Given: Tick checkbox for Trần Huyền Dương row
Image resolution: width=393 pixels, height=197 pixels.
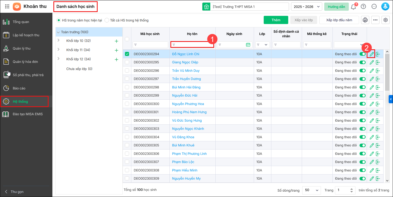Looking at the screenshot, I should (x=127, y=79).
